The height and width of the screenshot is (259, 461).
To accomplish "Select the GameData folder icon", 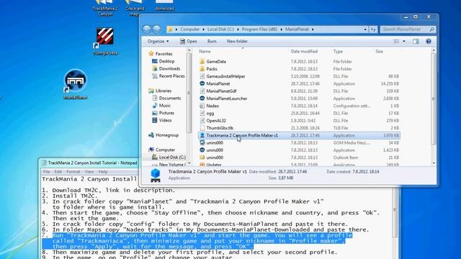I will tap(202, 61).
